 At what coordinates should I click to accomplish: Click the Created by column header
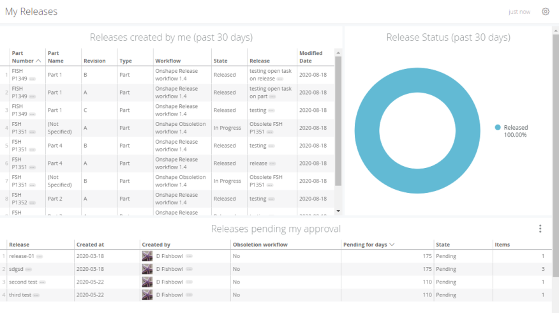click(x=156, y=245)
